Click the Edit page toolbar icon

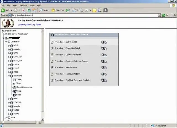(87, 10)
